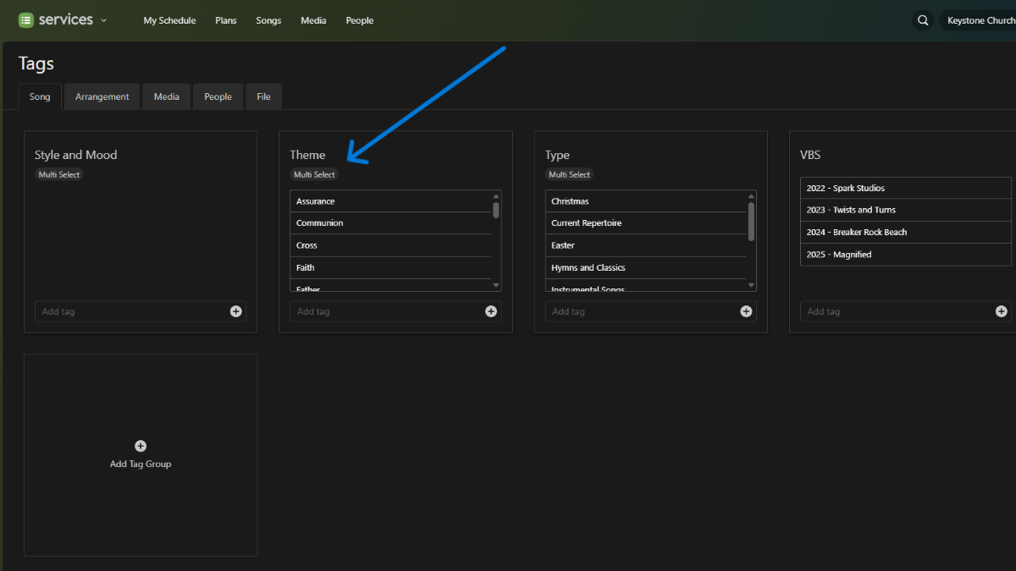Click Multi Select badge under Type

(570, 174)
